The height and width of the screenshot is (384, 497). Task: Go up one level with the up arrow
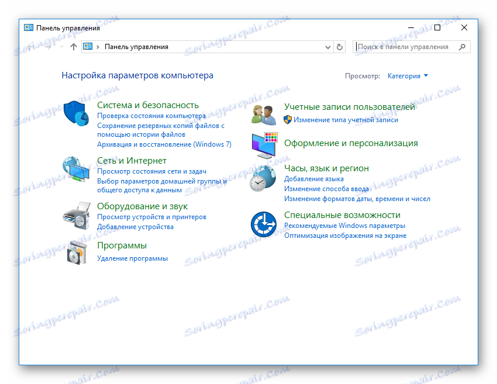pos(74,47)
